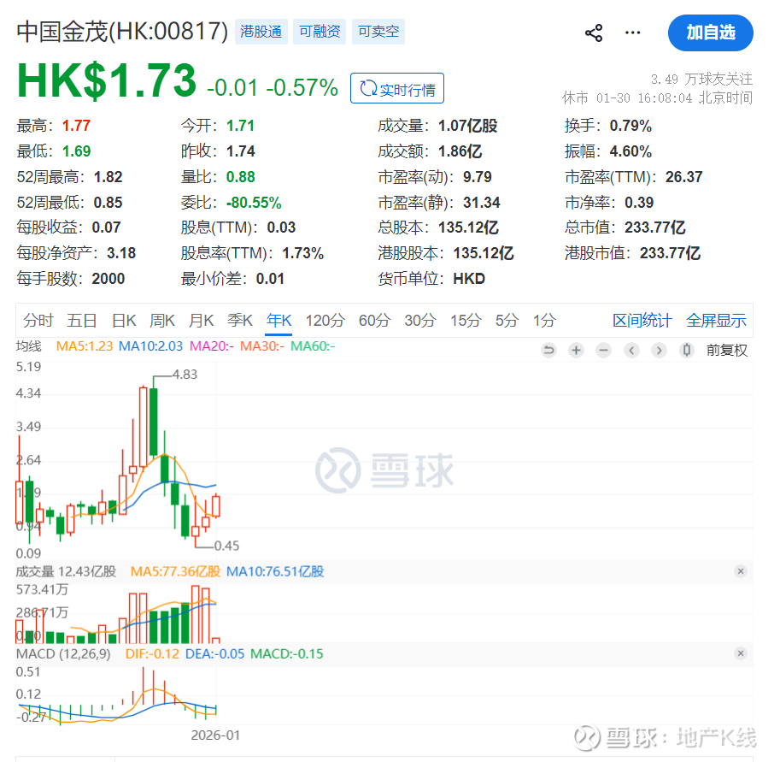Close the MACD indicator panel

(741, 653)
